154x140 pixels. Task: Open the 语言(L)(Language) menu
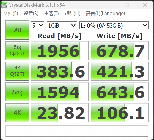[105, 13]
